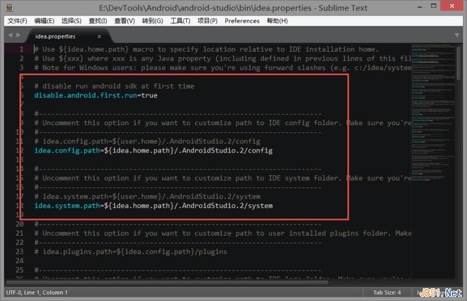Click commented '# idea.system.path=${user.home}' line
The width and height of the screenshot is (467, 301).
[x=148, y=197]
